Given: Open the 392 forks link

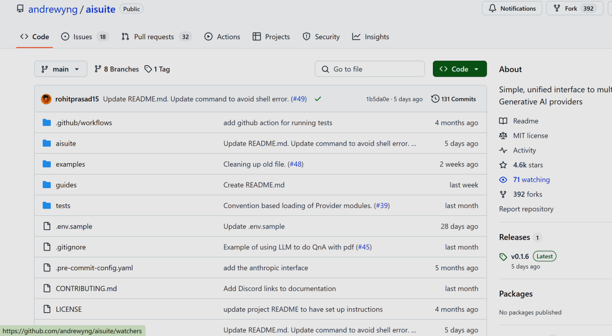Looking at the screenshot, I should coord(521,194).
